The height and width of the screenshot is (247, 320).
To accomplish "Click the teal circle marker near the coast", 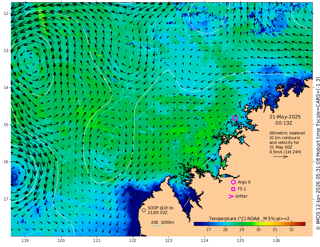I will click(235, 134).
